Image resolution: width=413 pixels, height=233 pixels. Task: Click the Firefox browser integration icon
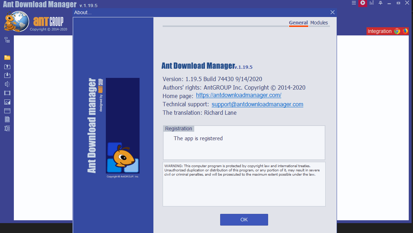(405, 31)
